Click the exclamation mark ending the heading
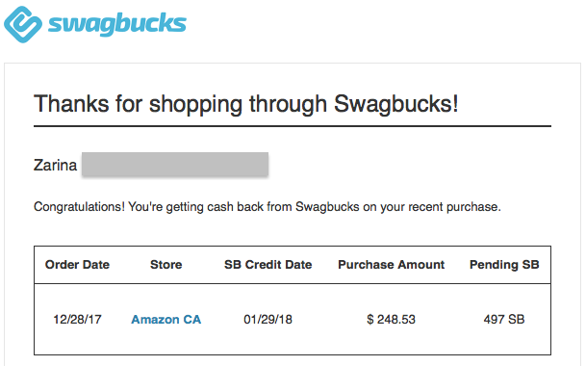Image resolution: width=586 pixels, height=366 pixels. click(x=455, y=104)
